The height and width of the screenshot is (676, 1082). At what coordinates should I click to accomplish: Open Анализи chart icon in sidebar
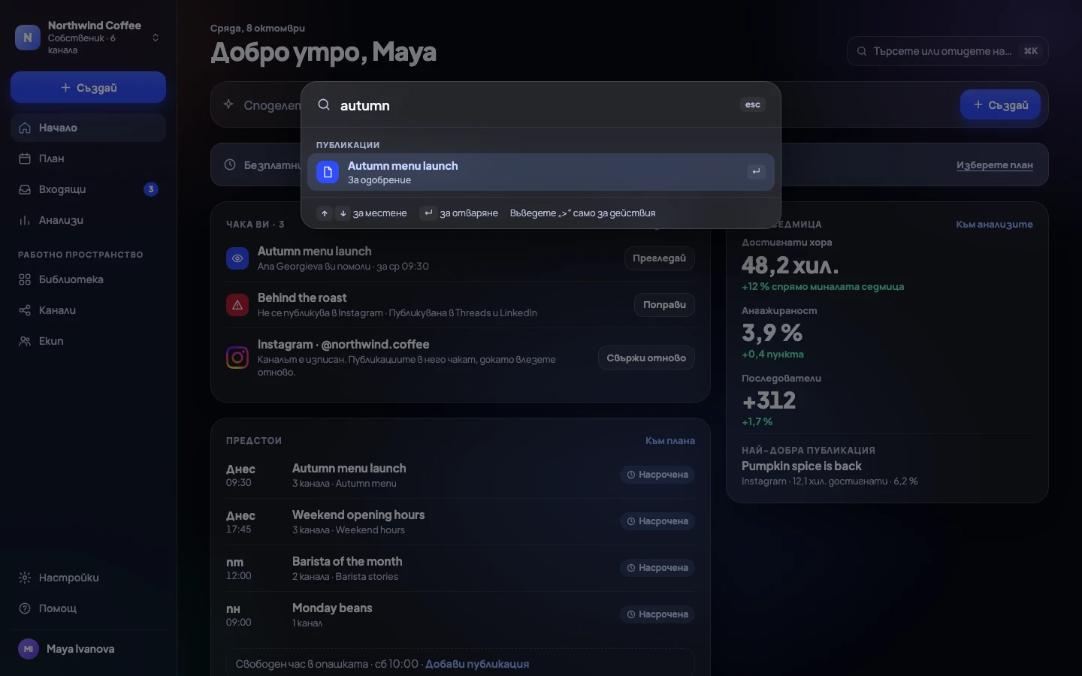click(x=25, y=220)
